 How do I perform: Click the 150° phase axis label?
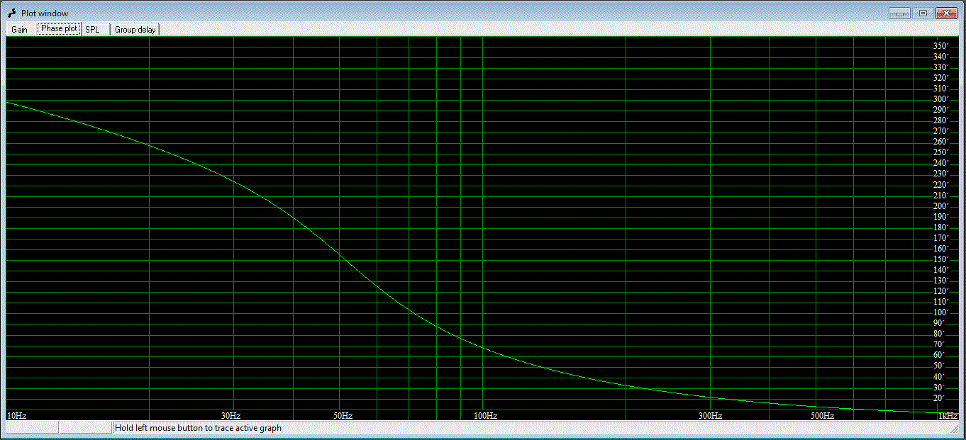click(940, 259)
